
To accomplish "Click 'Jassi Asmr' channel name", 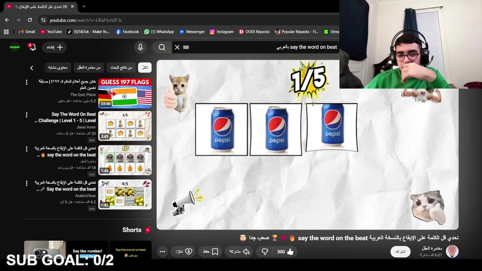I will (86, 127).
